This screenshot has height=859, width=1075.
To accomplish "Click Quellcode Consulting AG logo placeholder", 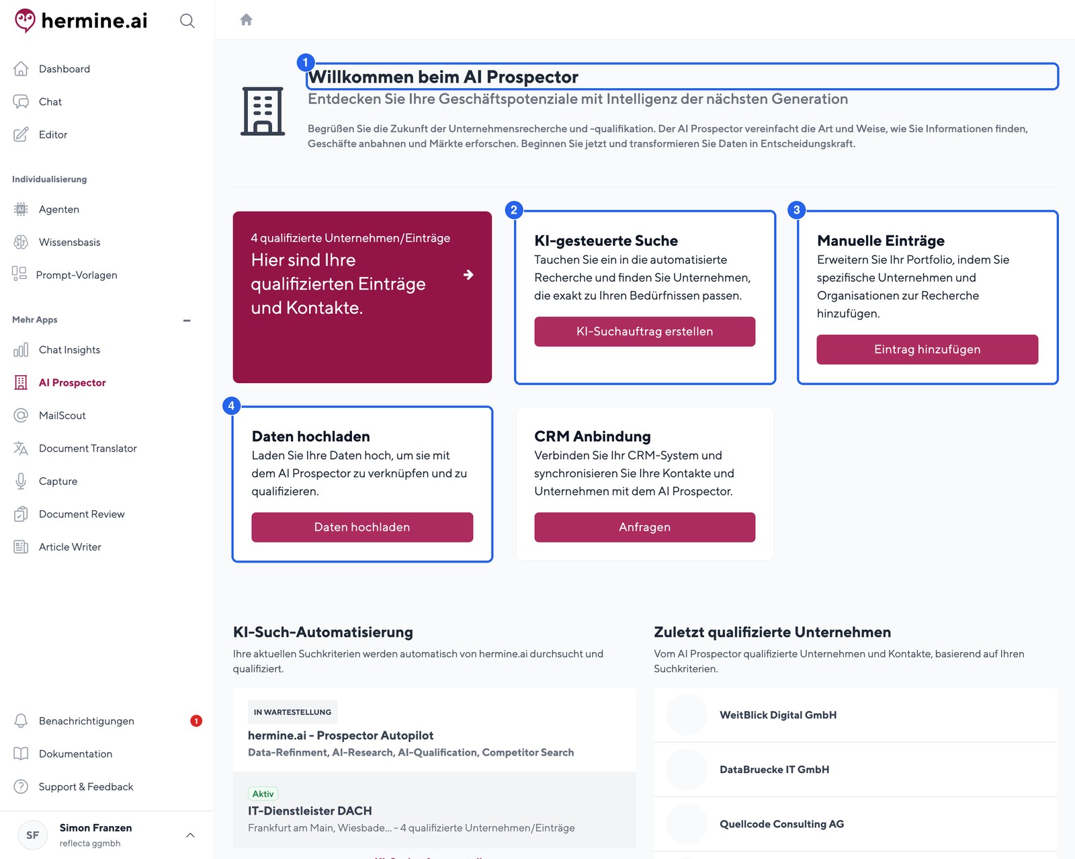I will click(687, 824).
